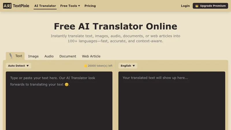Click the Login link
This screenshot has width=231, height=130.
click(x=185, y=6)
